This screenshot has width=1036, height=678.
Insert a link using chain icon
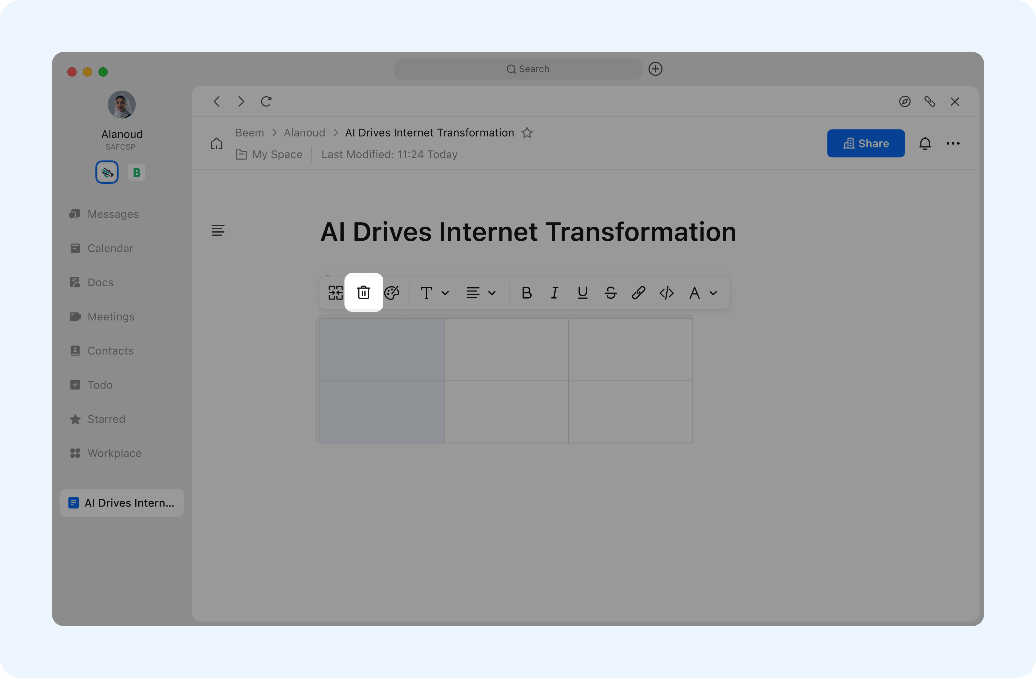638,293
